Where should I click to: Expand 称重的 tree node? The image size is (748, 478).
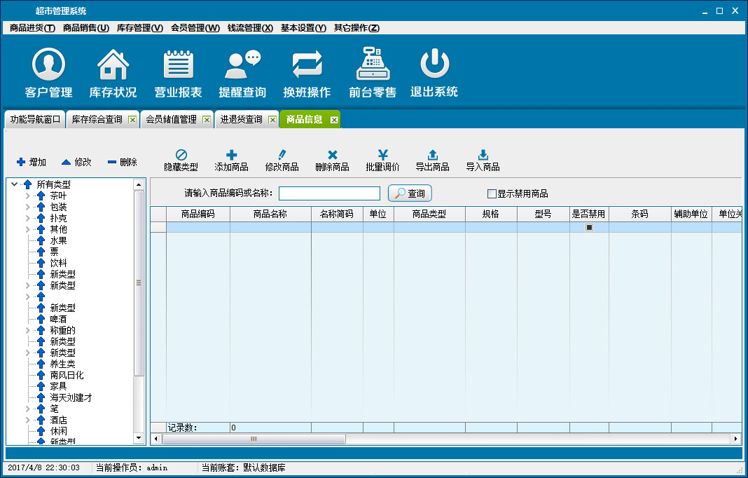click(28, 330)
